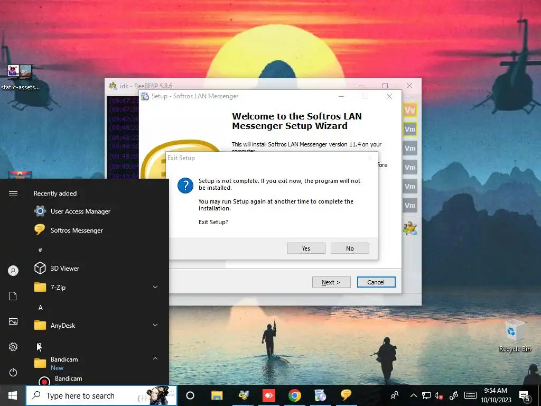
Task: Open AnyDesk from taskbar
Action: pos(269,395)
